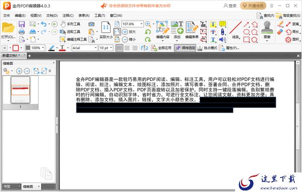
Task: Click the Print icon
Action: click(22, 32)
